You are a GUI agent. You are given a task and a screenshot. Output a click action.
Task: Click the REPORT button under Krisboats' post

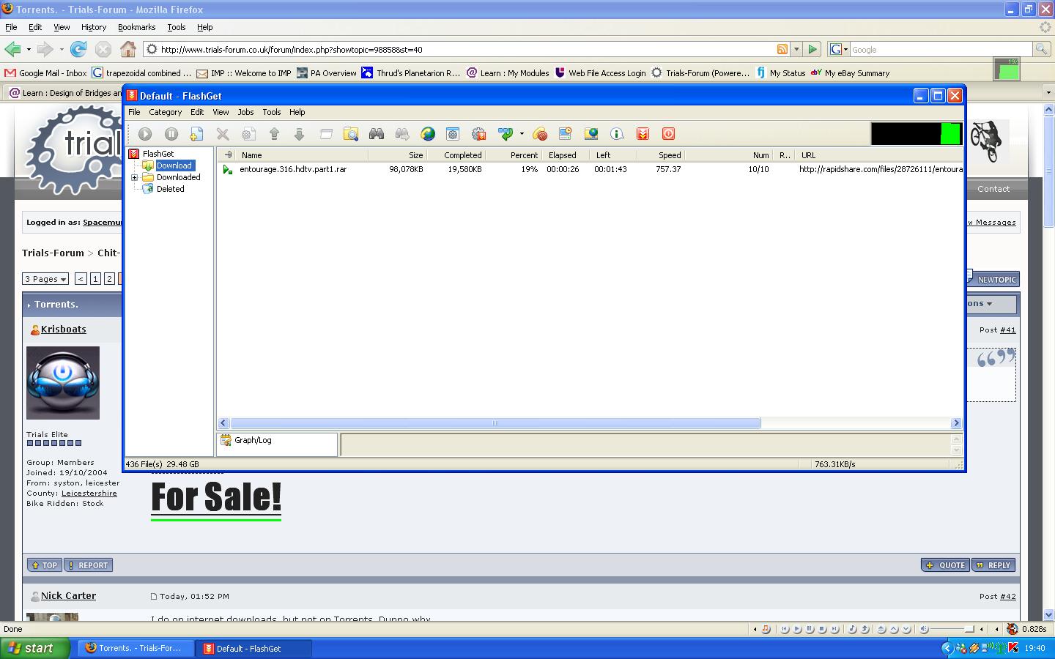[88, 565]
